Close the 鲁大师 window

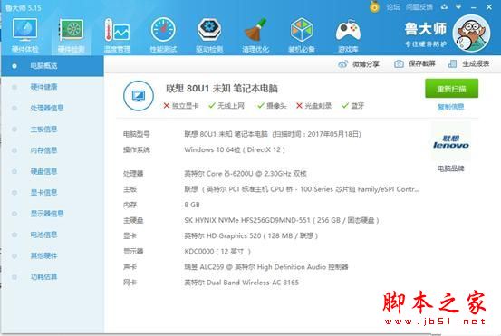[489, 6]
